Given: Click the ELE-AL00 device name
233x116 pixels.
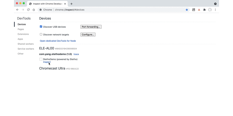Looking at the screenshot, I should coord(47,48).
